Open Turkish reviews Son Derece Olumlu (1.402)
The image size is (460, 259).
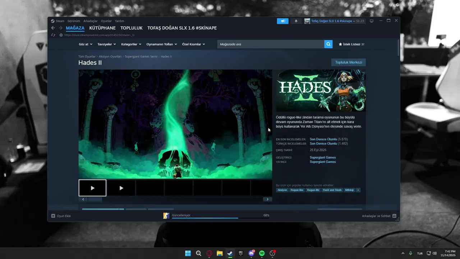pyautogui.click(x=329, y=144)
